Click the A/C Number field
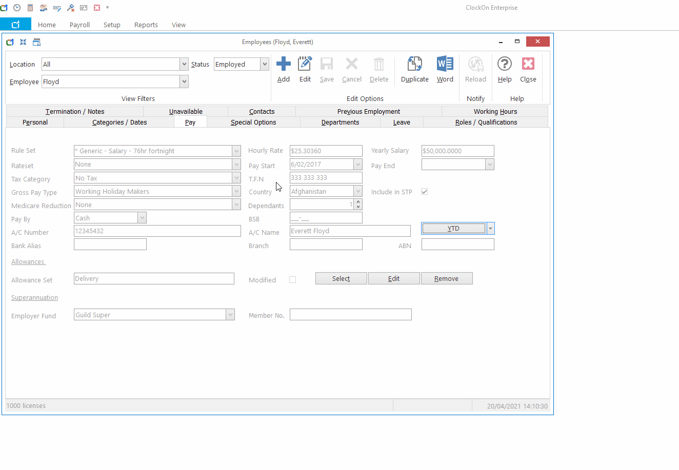Image resolution: width=679 pixels, height=470 pixels. 157,231
